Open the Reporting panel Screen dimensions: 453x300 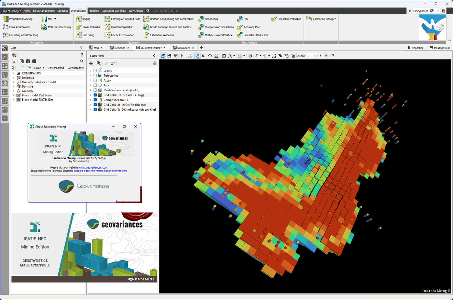pyautogui.click(x=415, y=48)
